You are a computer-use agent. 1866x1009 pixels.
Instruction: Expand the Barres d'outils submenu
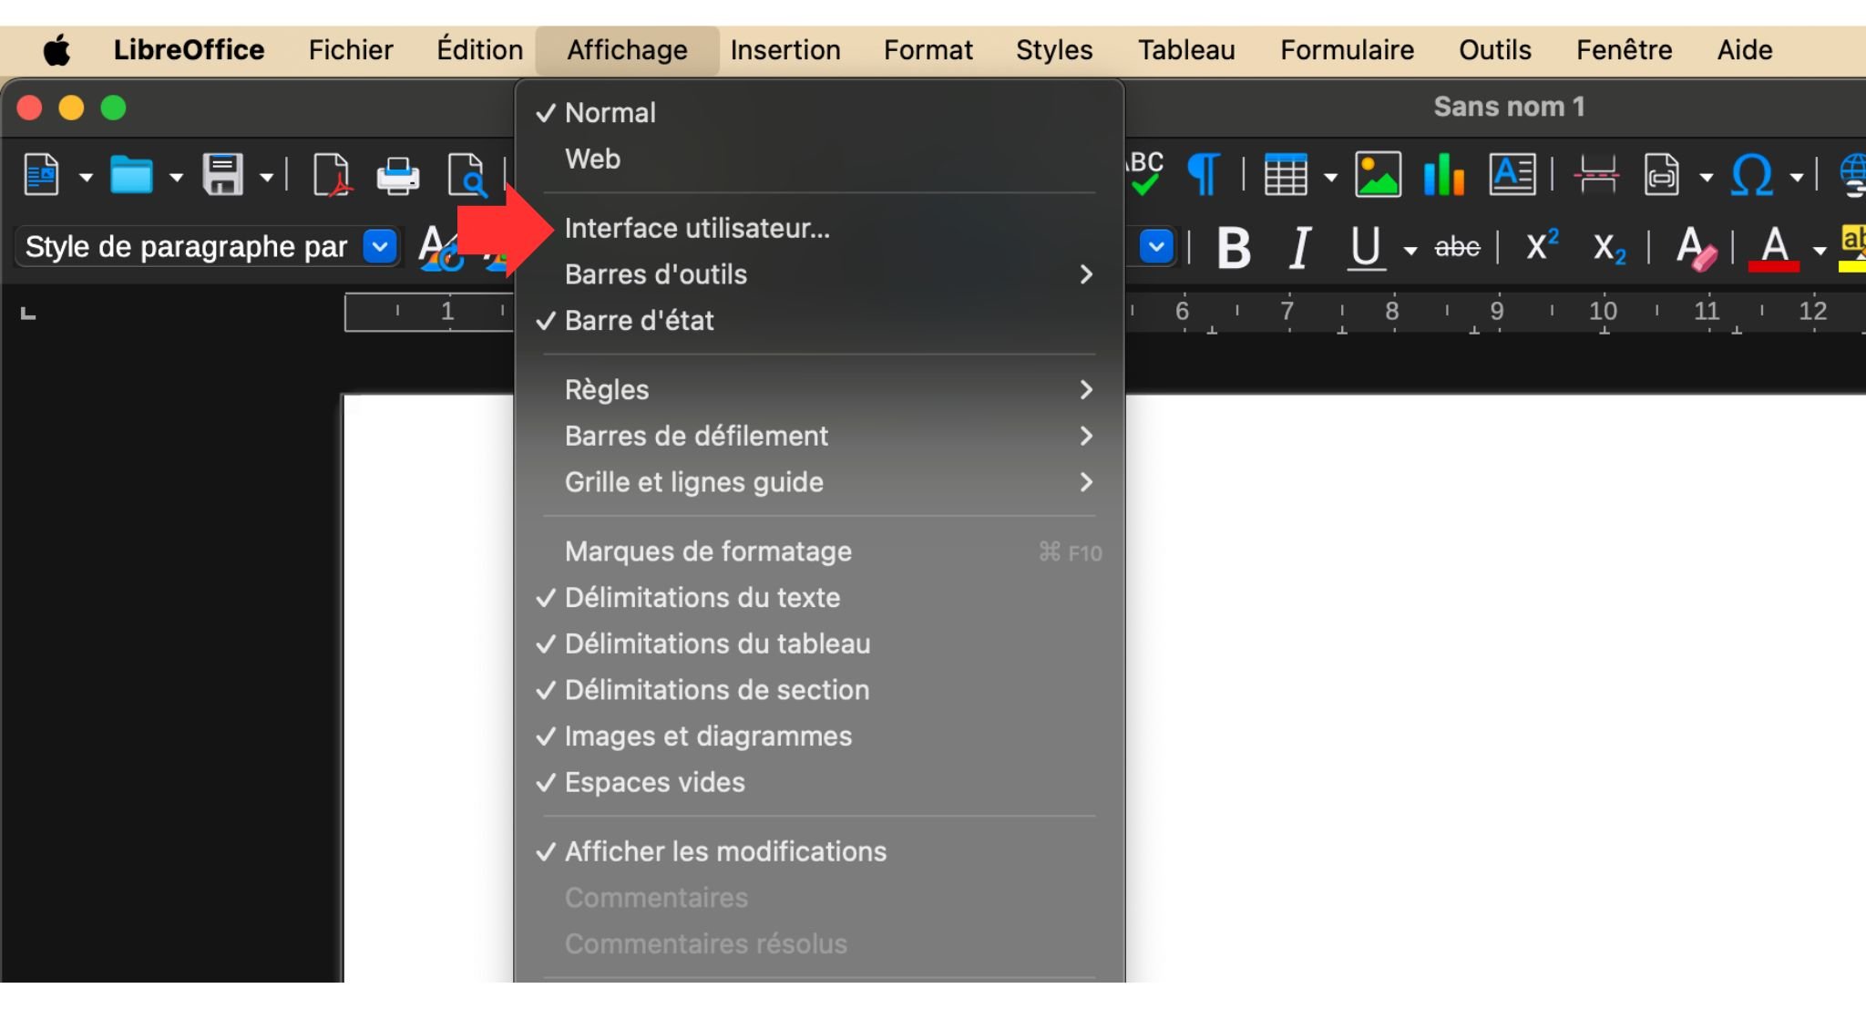(x=656, y=274)
